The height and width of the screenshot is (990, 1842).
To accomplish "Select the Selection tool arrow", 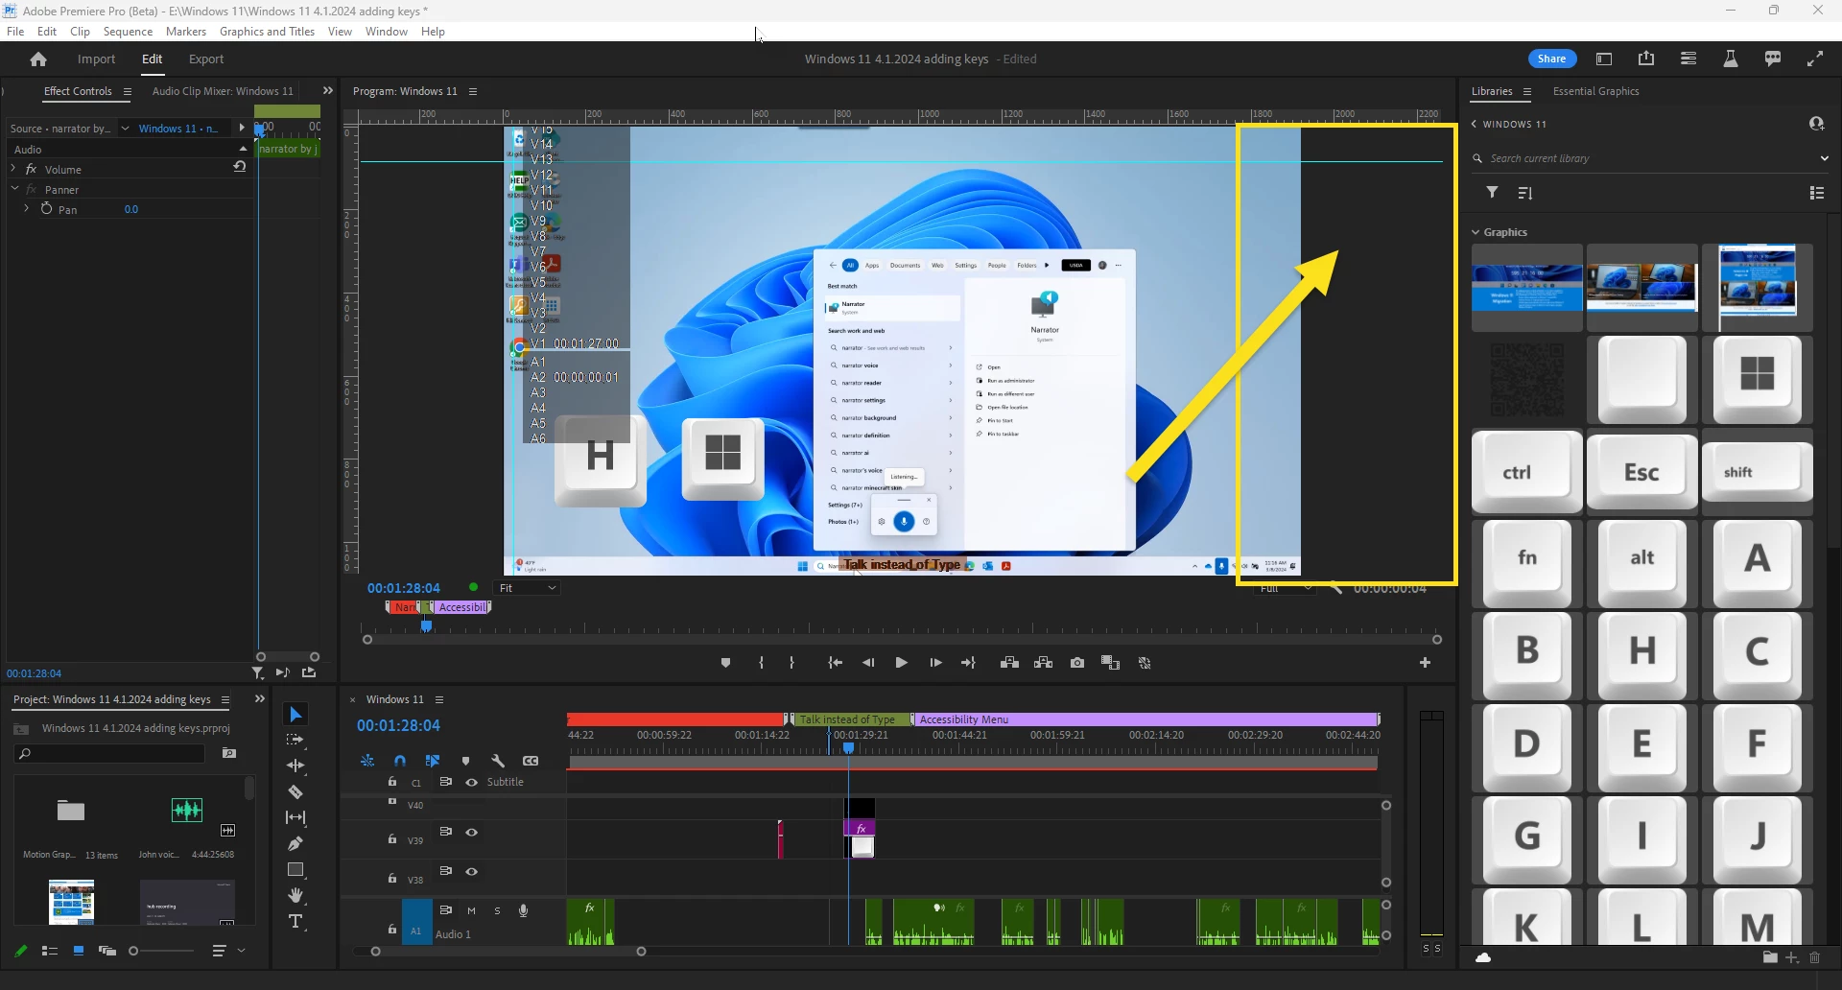I will [x=295, y=715].
